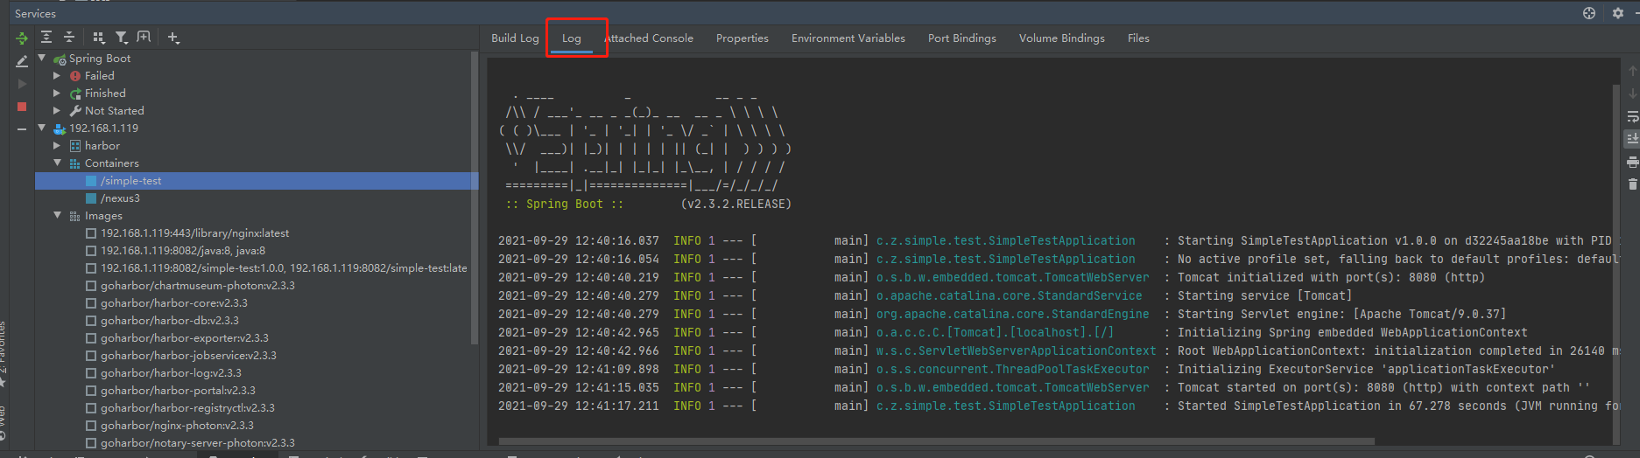Click Open in New Tab icon

point(144,37)
